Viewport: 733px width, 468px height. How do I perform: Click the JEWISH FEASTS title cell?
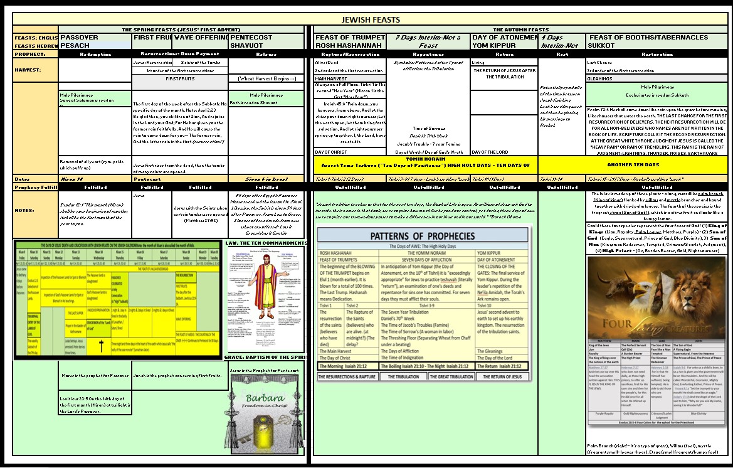[370, 20]
